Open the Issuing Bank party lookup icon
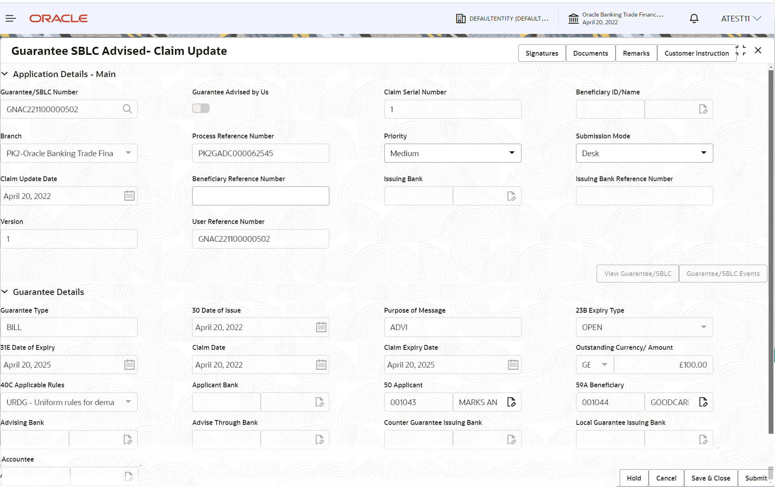This screenshot has height=487, width=775. point(511,196)
